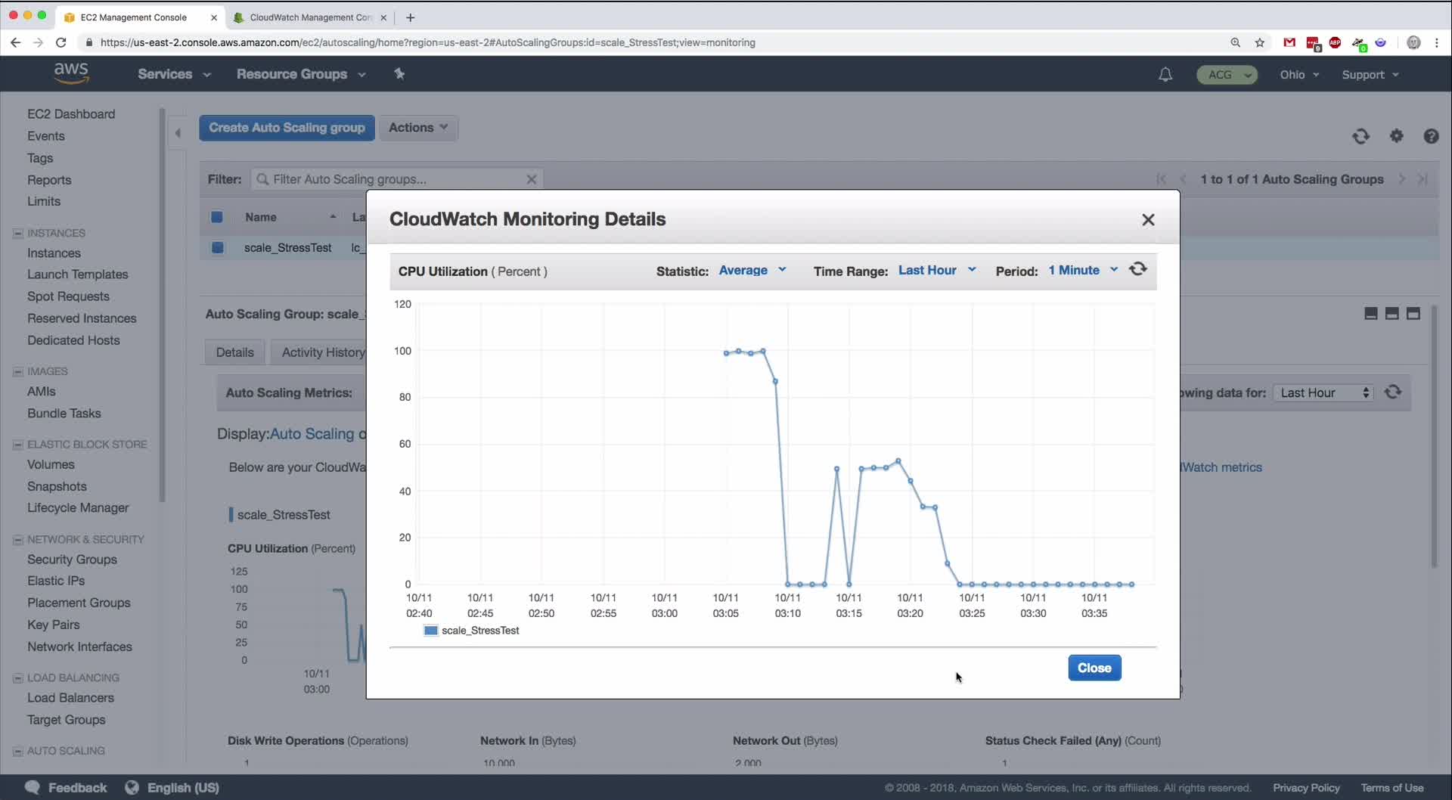
Task: Click the pin shortcuts icon in the AWS header
Action: coord(399,73)
